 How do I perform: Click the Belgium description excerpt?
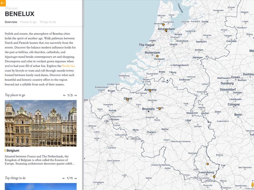point(40,160)
